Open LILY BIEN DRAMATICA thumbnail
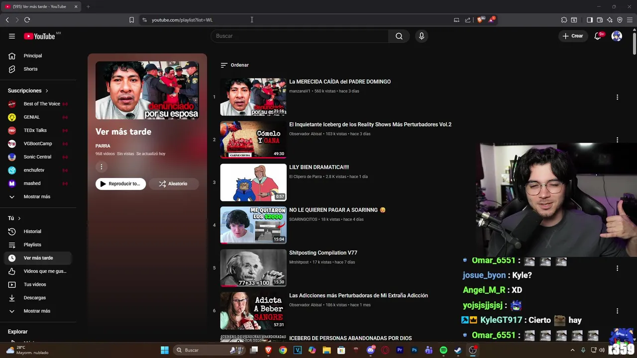Viewport: 637px width, 358px height. (253, 182)
